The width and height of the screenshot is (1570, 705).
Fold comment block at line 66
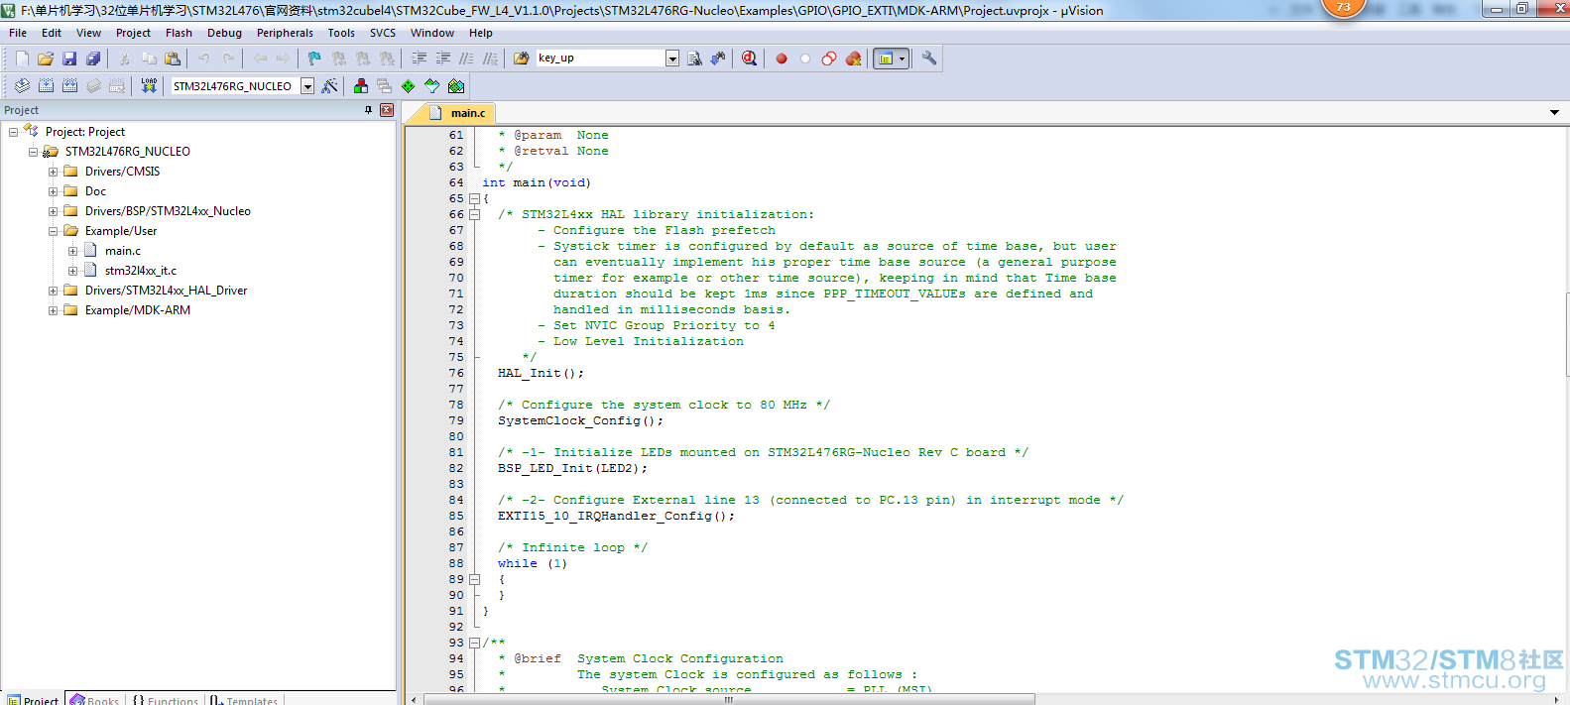point(474,214)
